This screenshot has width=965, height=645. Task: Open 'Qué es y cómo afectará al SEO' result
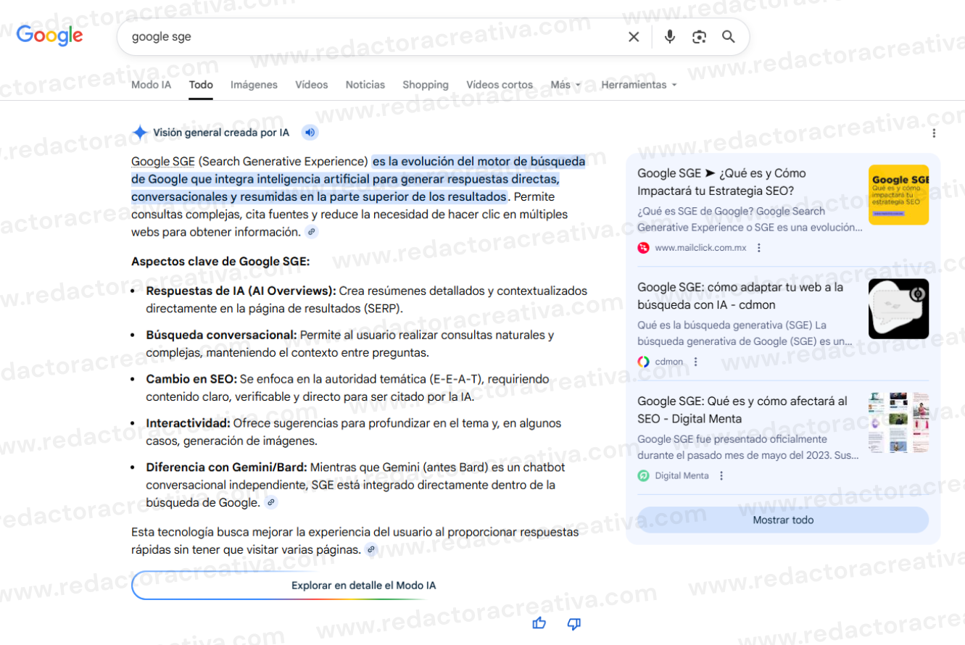742,410
